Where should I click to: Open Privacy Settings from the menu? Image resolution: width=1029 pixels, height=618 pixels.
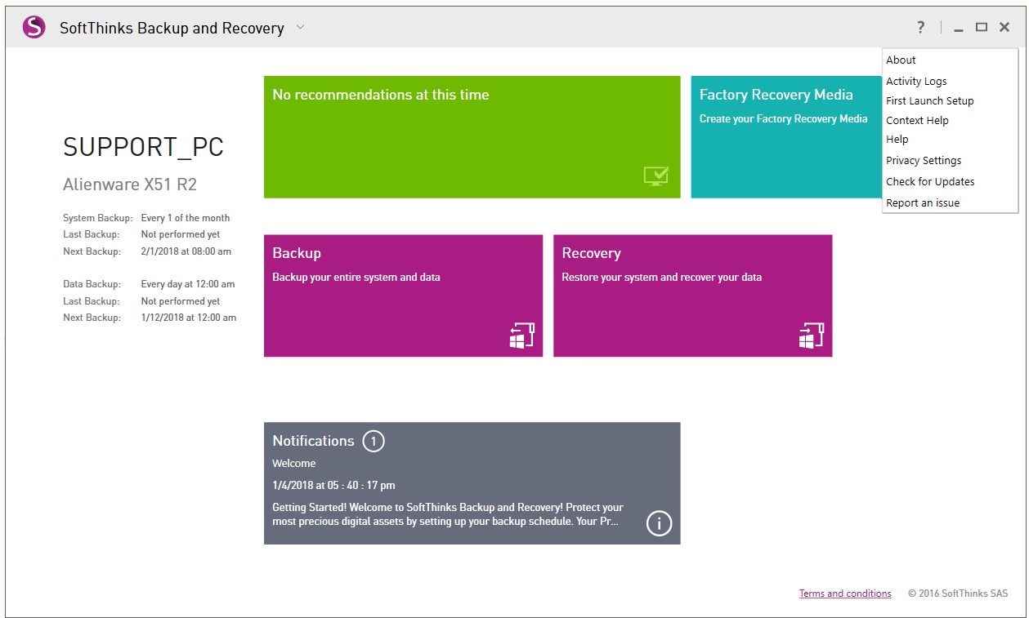click(950, 160)
